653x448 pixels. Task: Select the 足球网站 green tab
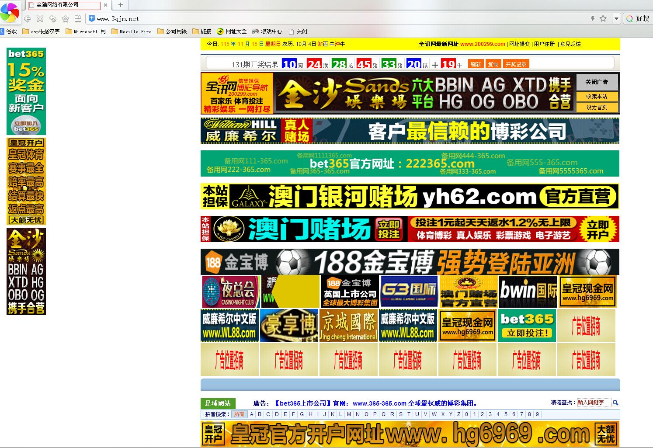click(x=218, y=403)
